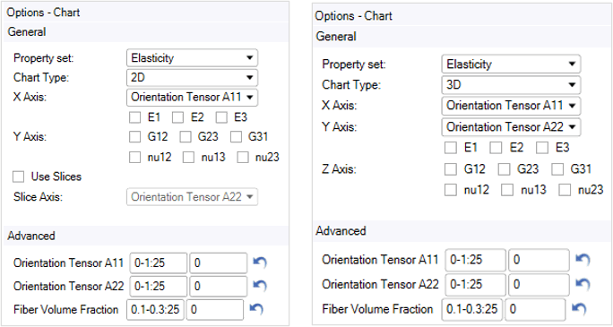This screenshot has width=613, height=327.
Task: Edit Fiber Volume Fraction value in 3D panel
Action: coord(535,309)
